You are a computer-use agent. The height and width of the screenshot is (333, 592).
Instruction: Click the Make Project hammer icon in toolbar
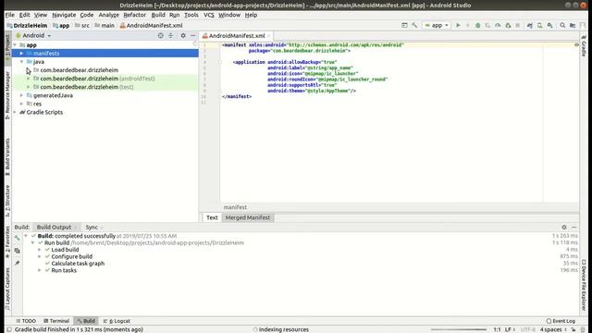(x=414, y=25)
